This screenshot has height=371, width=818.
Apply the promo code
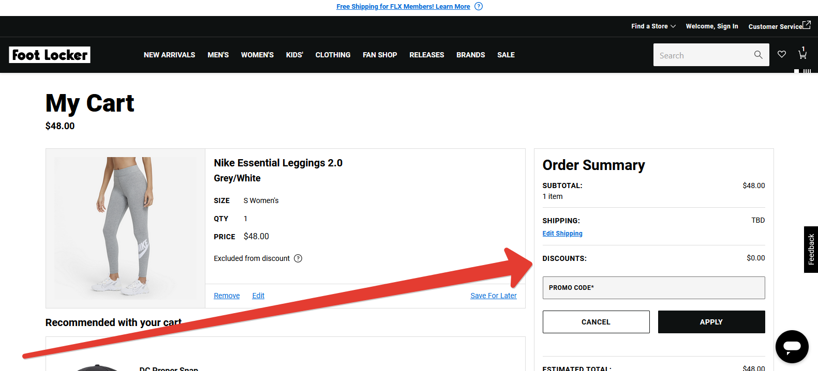tap(711, 322)
